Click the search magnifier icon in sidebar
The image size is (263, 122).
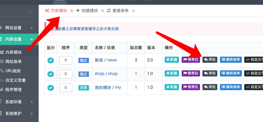pyautogui.click(x=30, y=13)
